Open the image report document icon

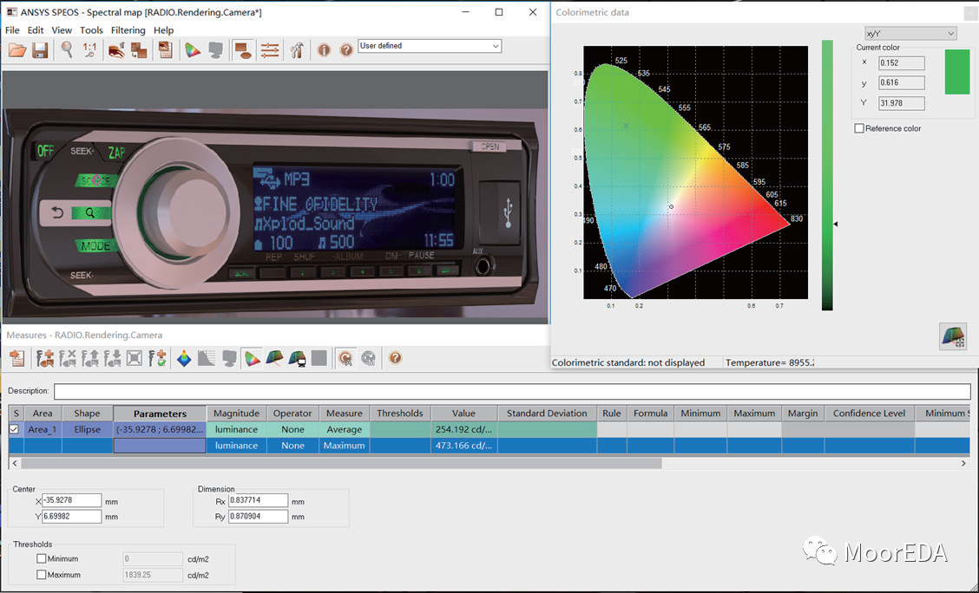[x=166, y=50]
